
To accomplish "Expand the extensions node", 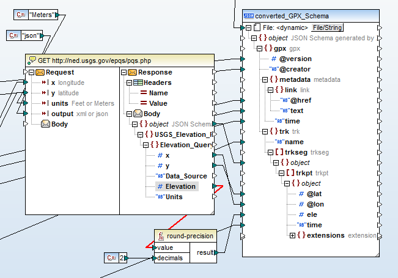I will 292,235.
